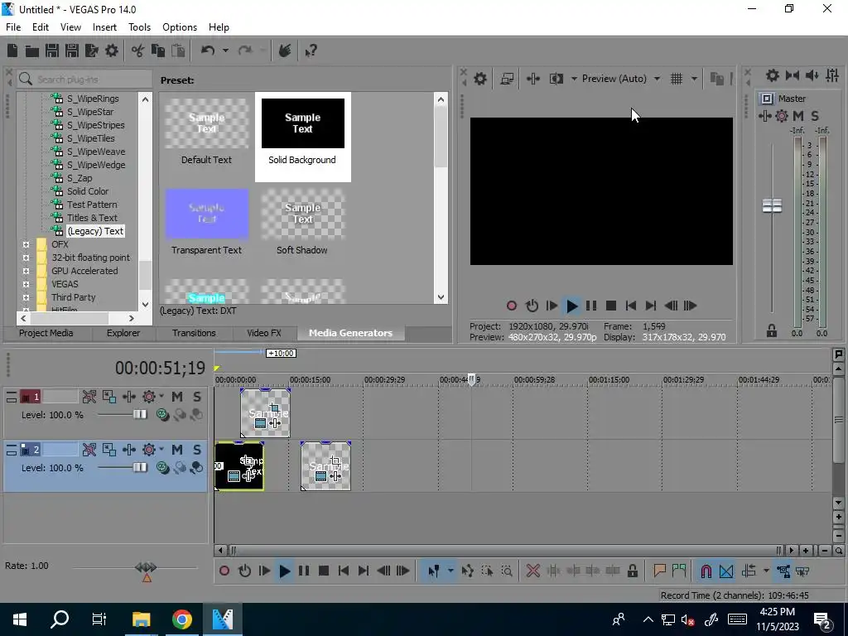Image resolution: width=848 pixels, height=636 pixels.
Task: Open split screen view dropdown arrow
Action: point(574,79)
